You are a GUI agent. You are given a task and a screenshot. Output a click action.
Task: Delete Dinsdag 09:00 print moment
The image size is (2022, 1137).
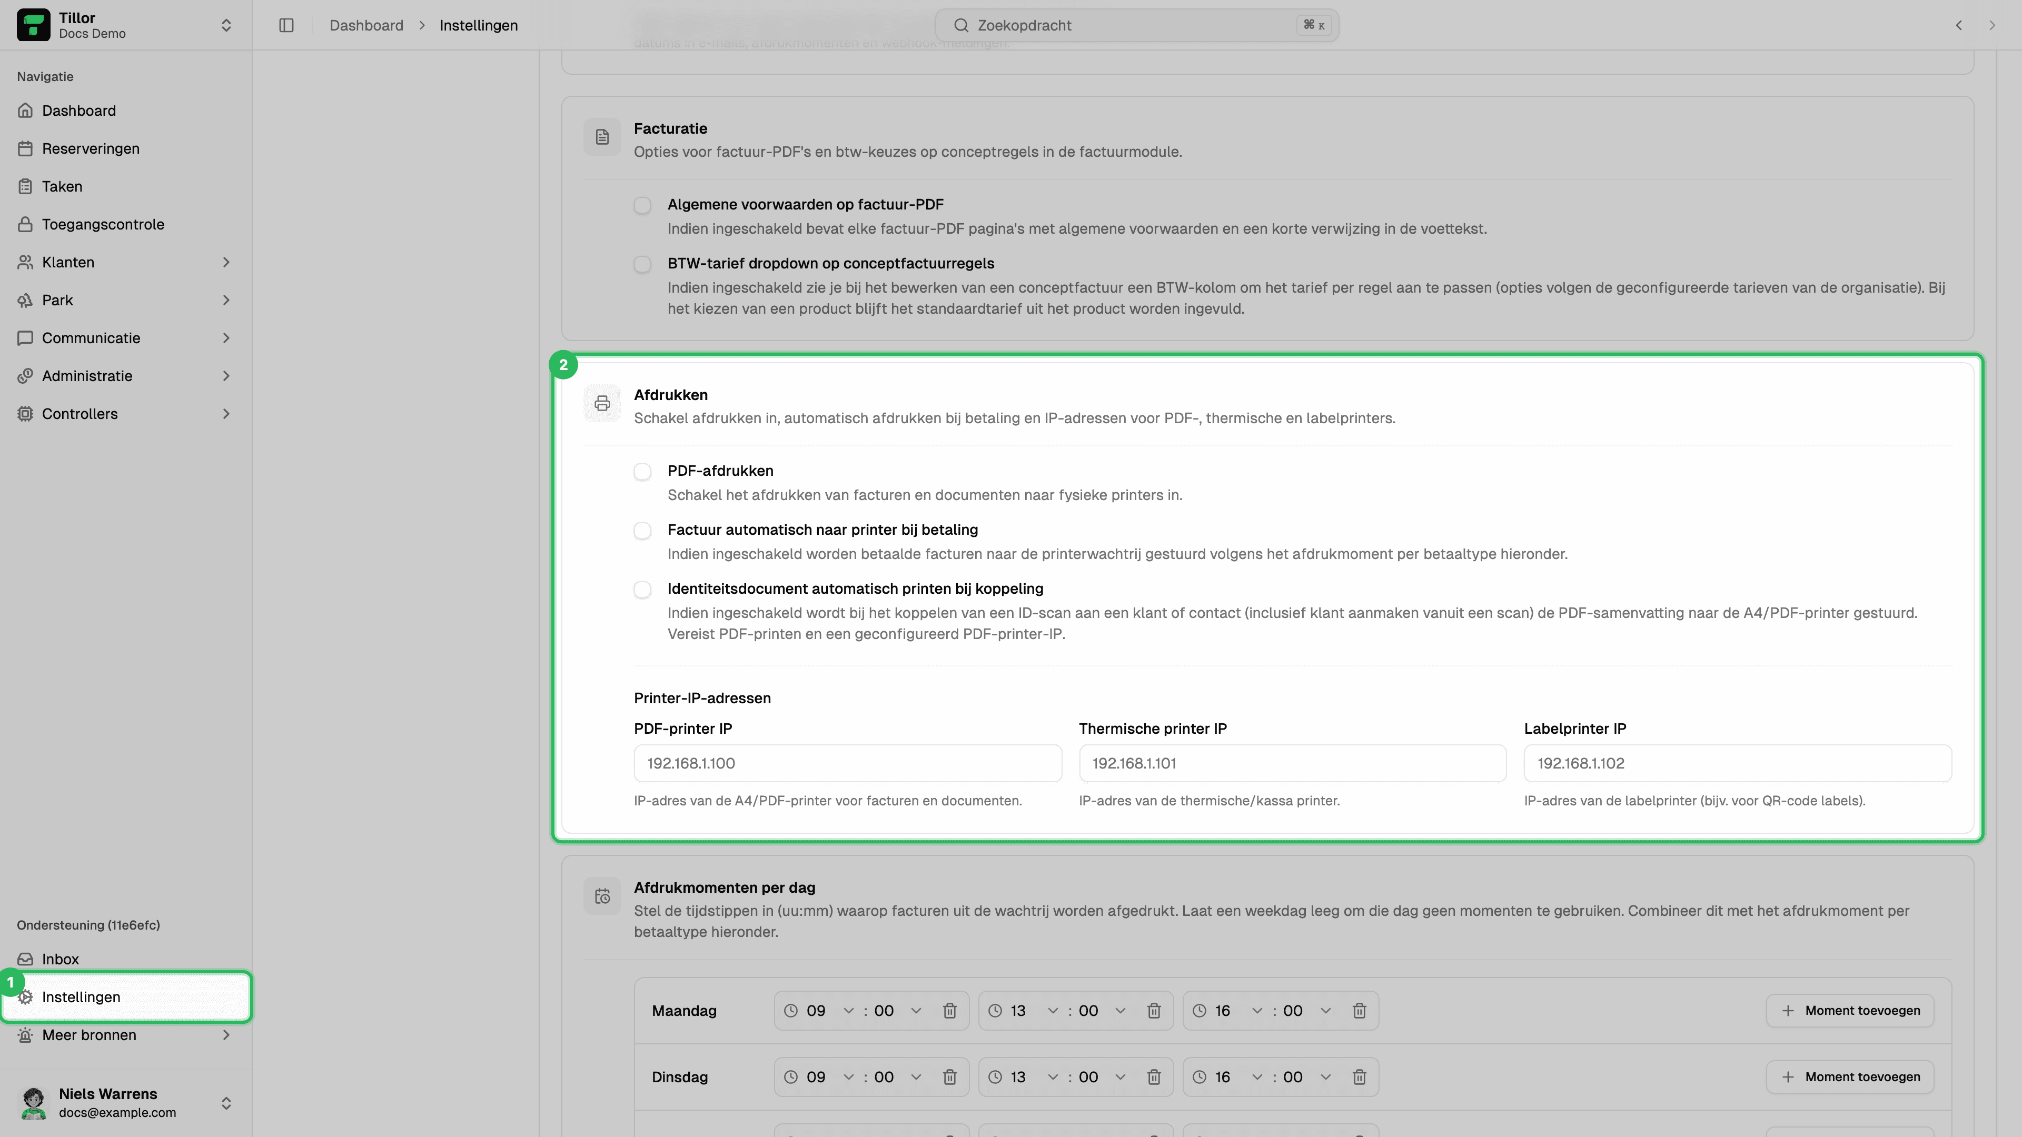pyautogui.click(x=950, y=1078)
